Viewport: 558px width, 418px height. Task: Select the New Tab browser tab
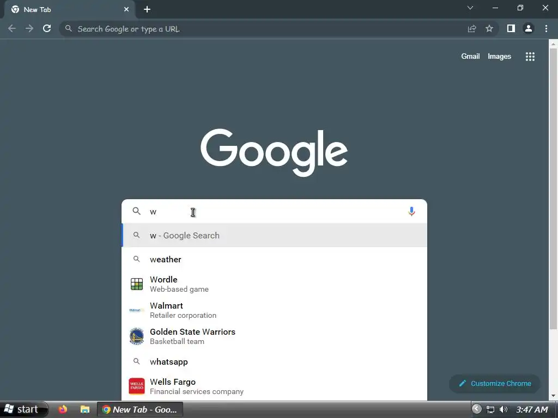(x=69, y=10)
